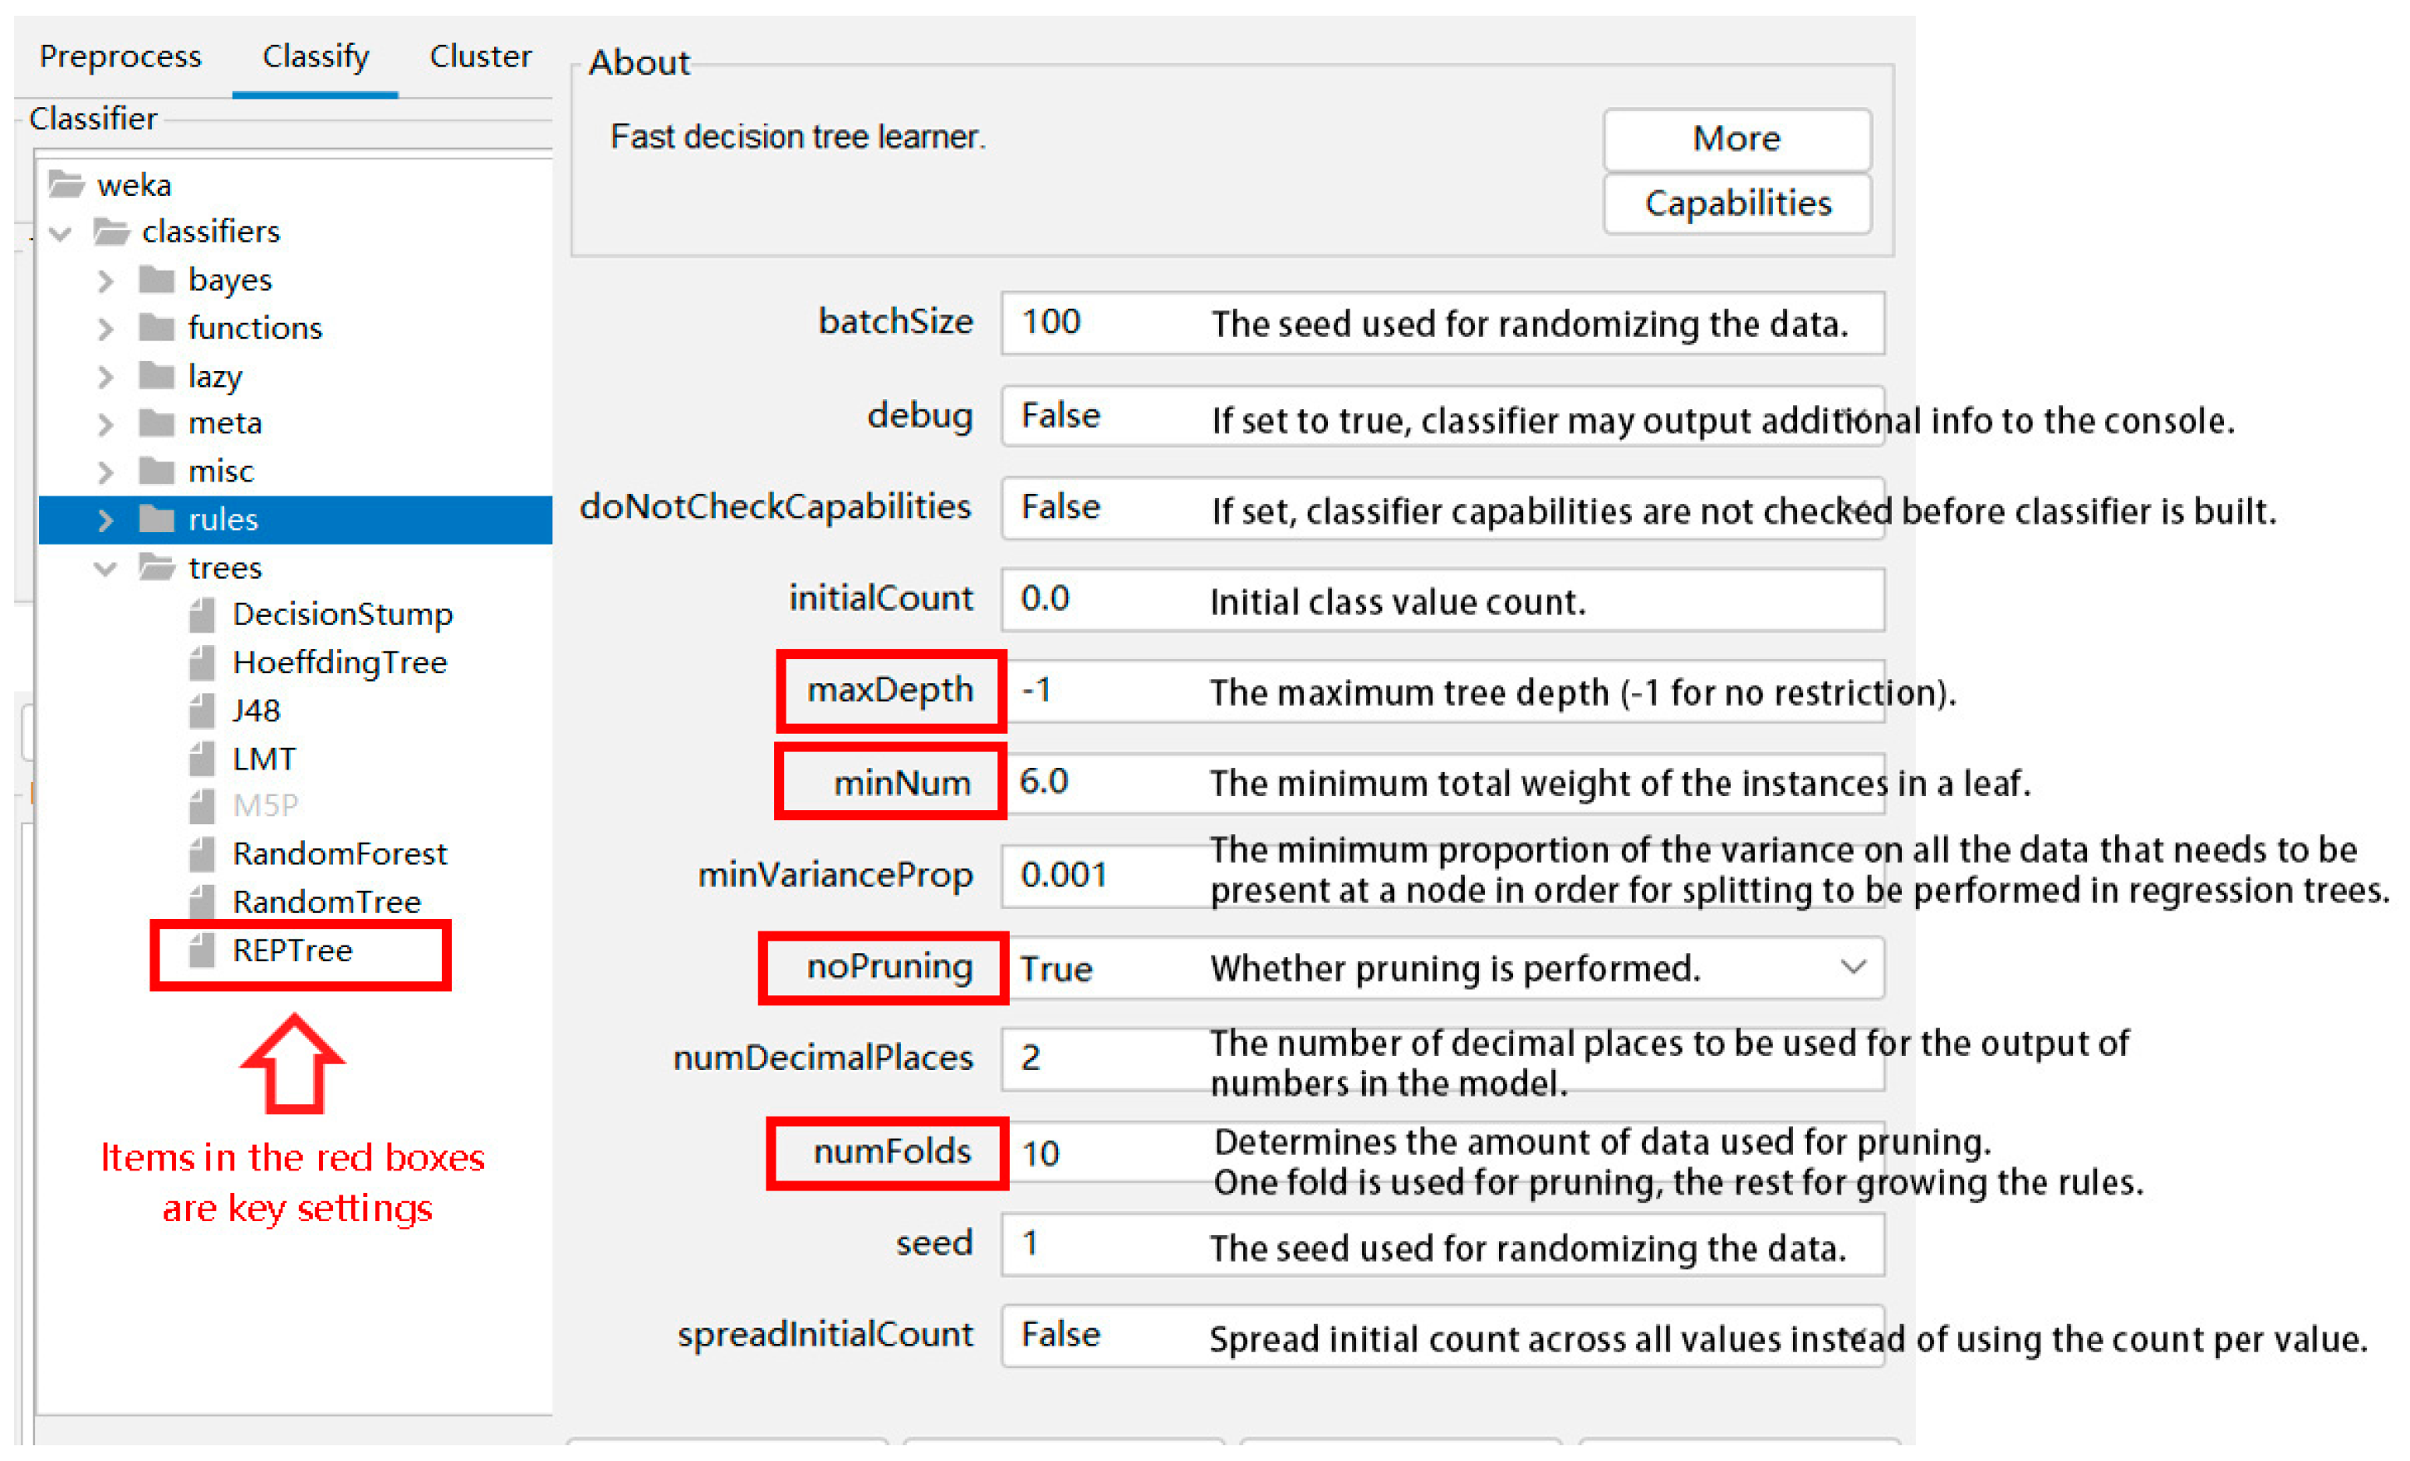Click the bayes folder icon

[156, 280]
